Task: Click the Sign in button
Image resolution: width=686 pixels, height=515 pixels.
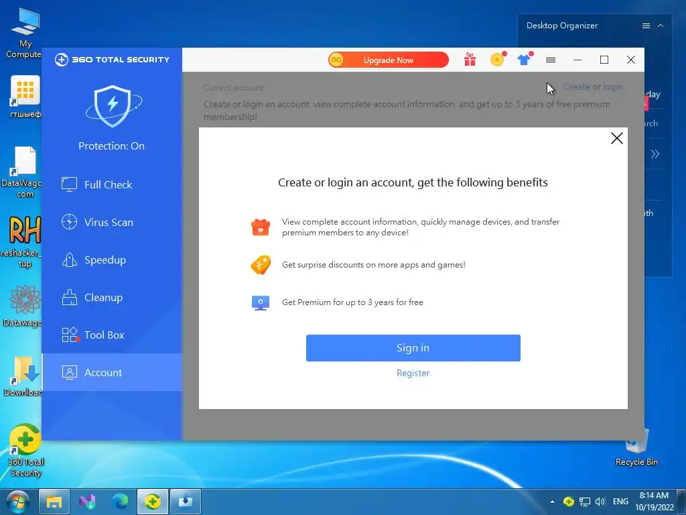Action: (x=413, y=348)
